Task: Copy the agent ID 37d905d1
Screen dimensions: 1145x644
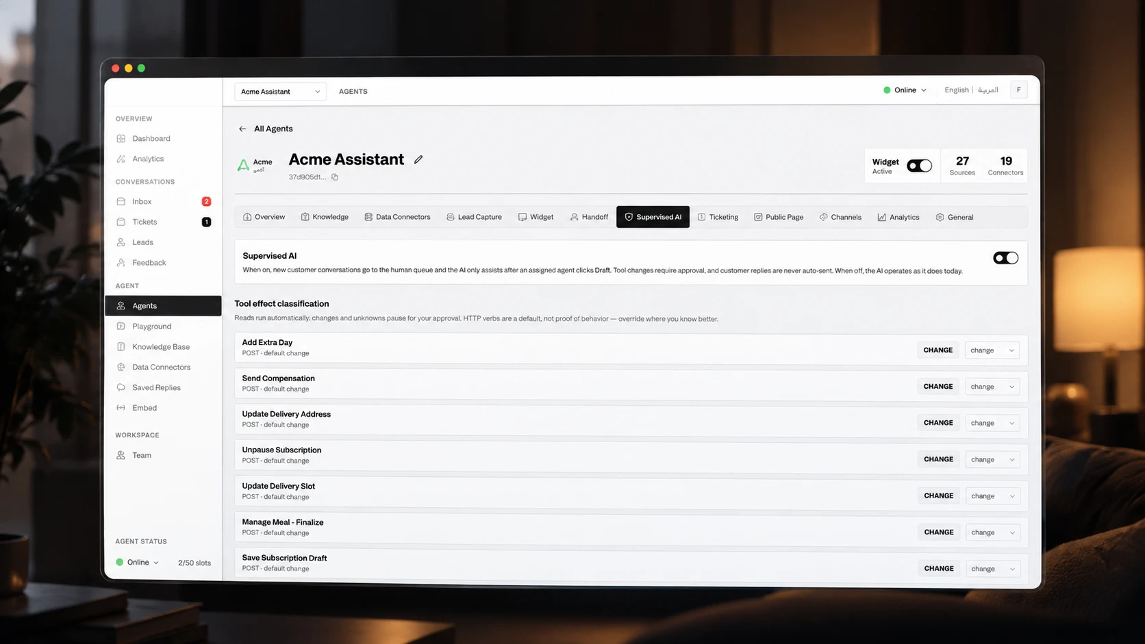Action: pos(335,177)
